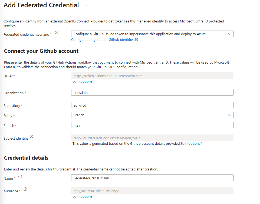260x204 pixels.
Task: Click the Repository field containing adf-cicd
Action: [152, 105]
